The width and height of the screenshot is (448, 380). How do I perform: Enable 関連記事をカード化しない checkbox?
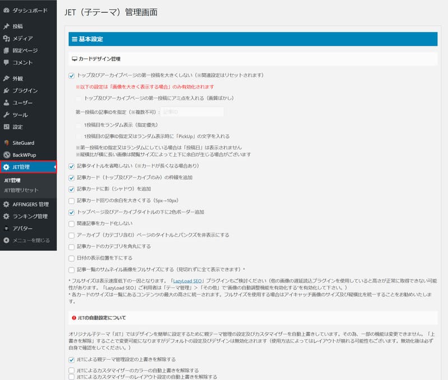point(72,224)
